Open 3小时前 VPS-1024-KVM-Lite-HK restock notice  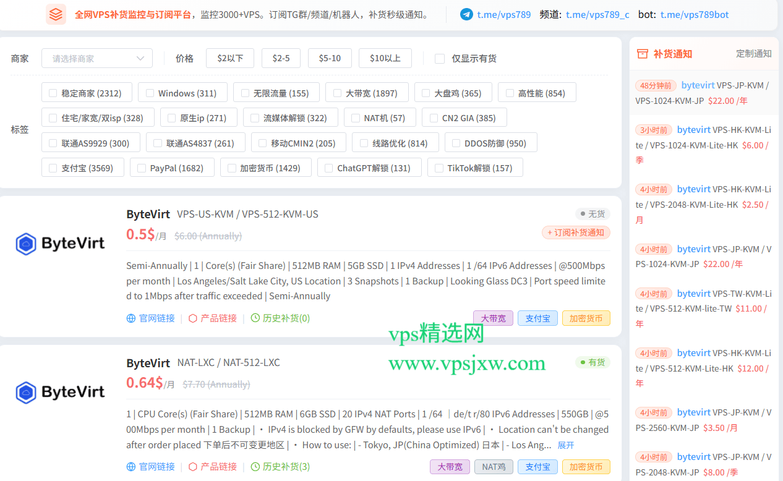tap(704, 145)
